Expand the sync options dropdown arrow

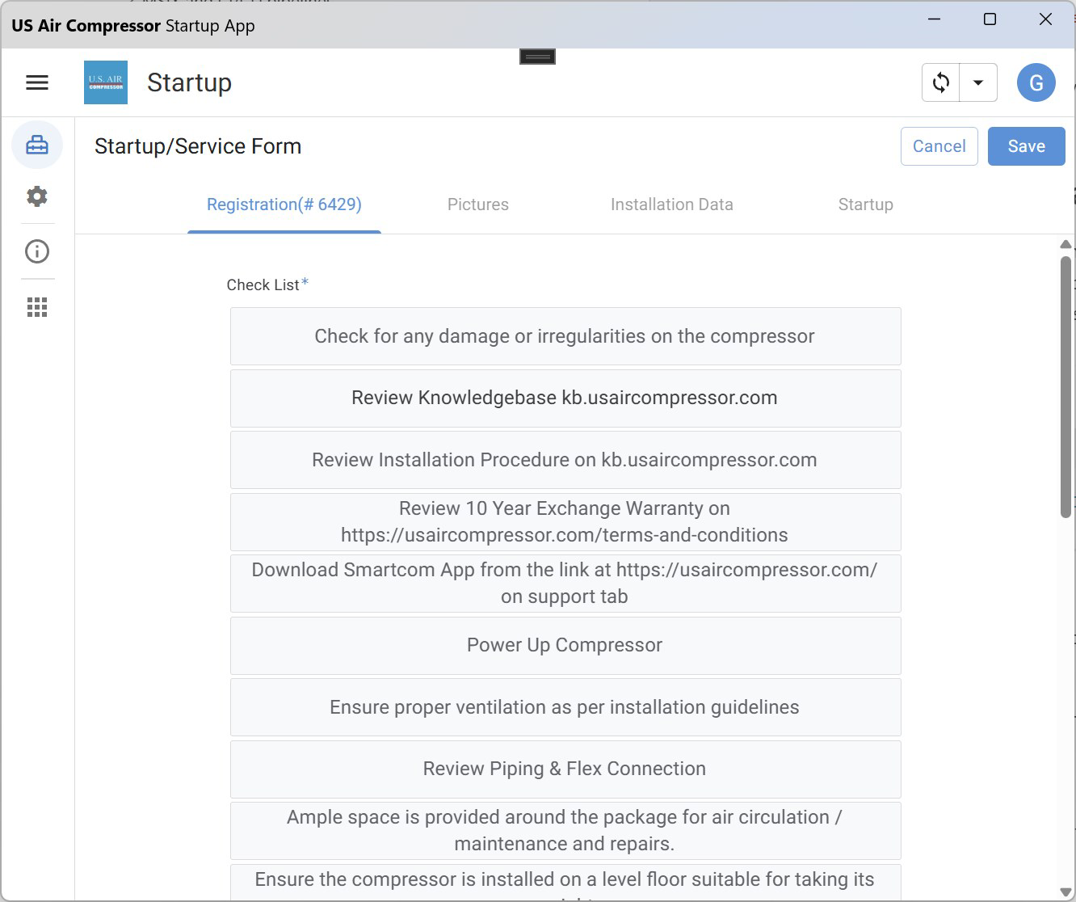point(978,82)
